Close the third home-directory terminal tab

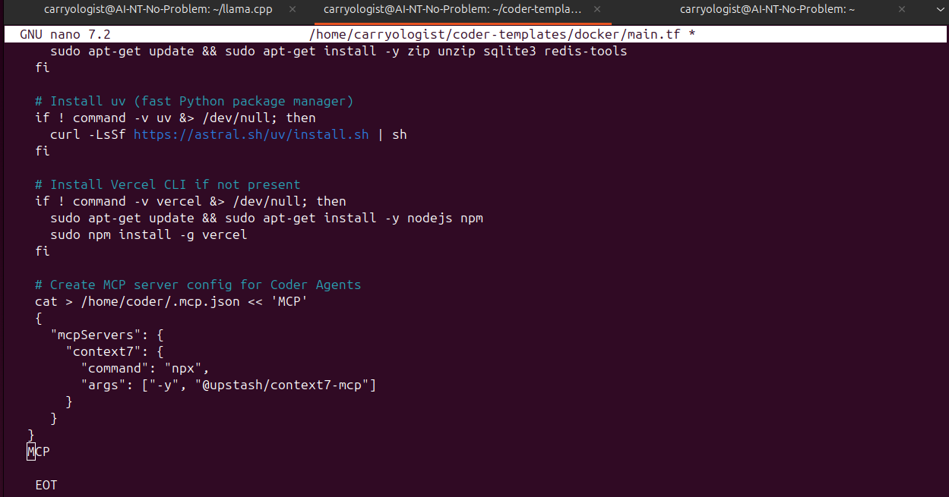tap(902, 10)
